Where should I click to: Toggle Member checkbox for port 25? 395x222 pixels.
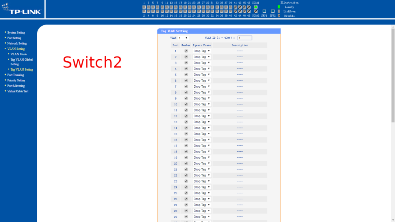[186, 193]
